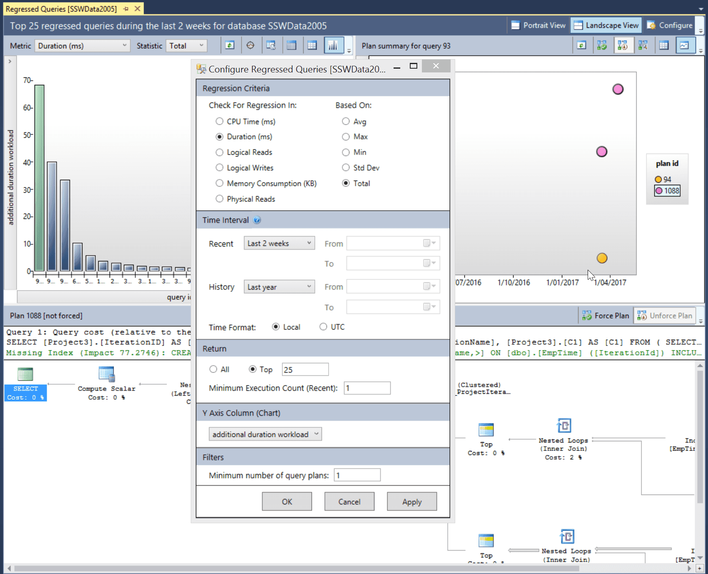Click the Minimum Execution Count input field

tap(367, 388)
